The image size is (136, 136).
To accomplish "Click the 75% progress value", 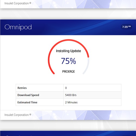I will point(69,61).
